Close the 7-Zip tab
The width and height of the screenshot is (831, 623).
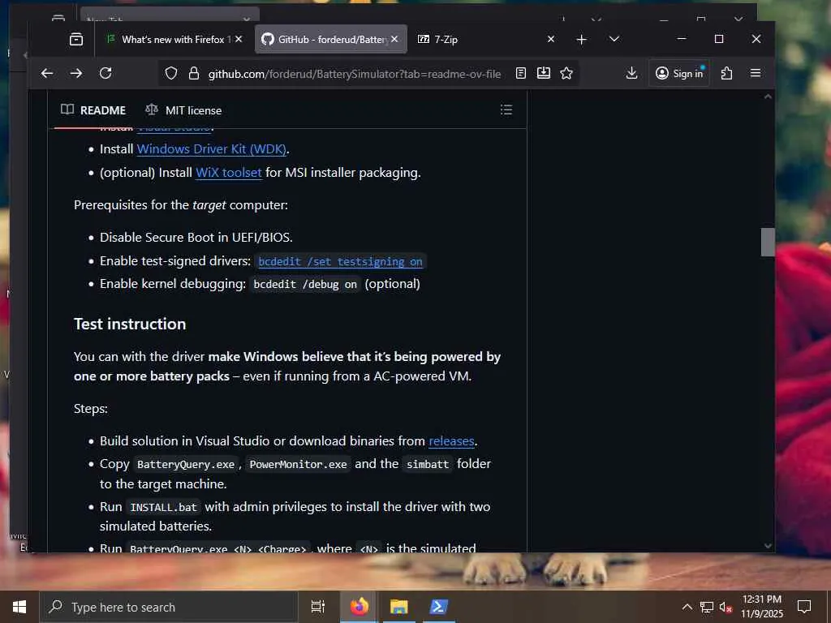coord(551,39)
